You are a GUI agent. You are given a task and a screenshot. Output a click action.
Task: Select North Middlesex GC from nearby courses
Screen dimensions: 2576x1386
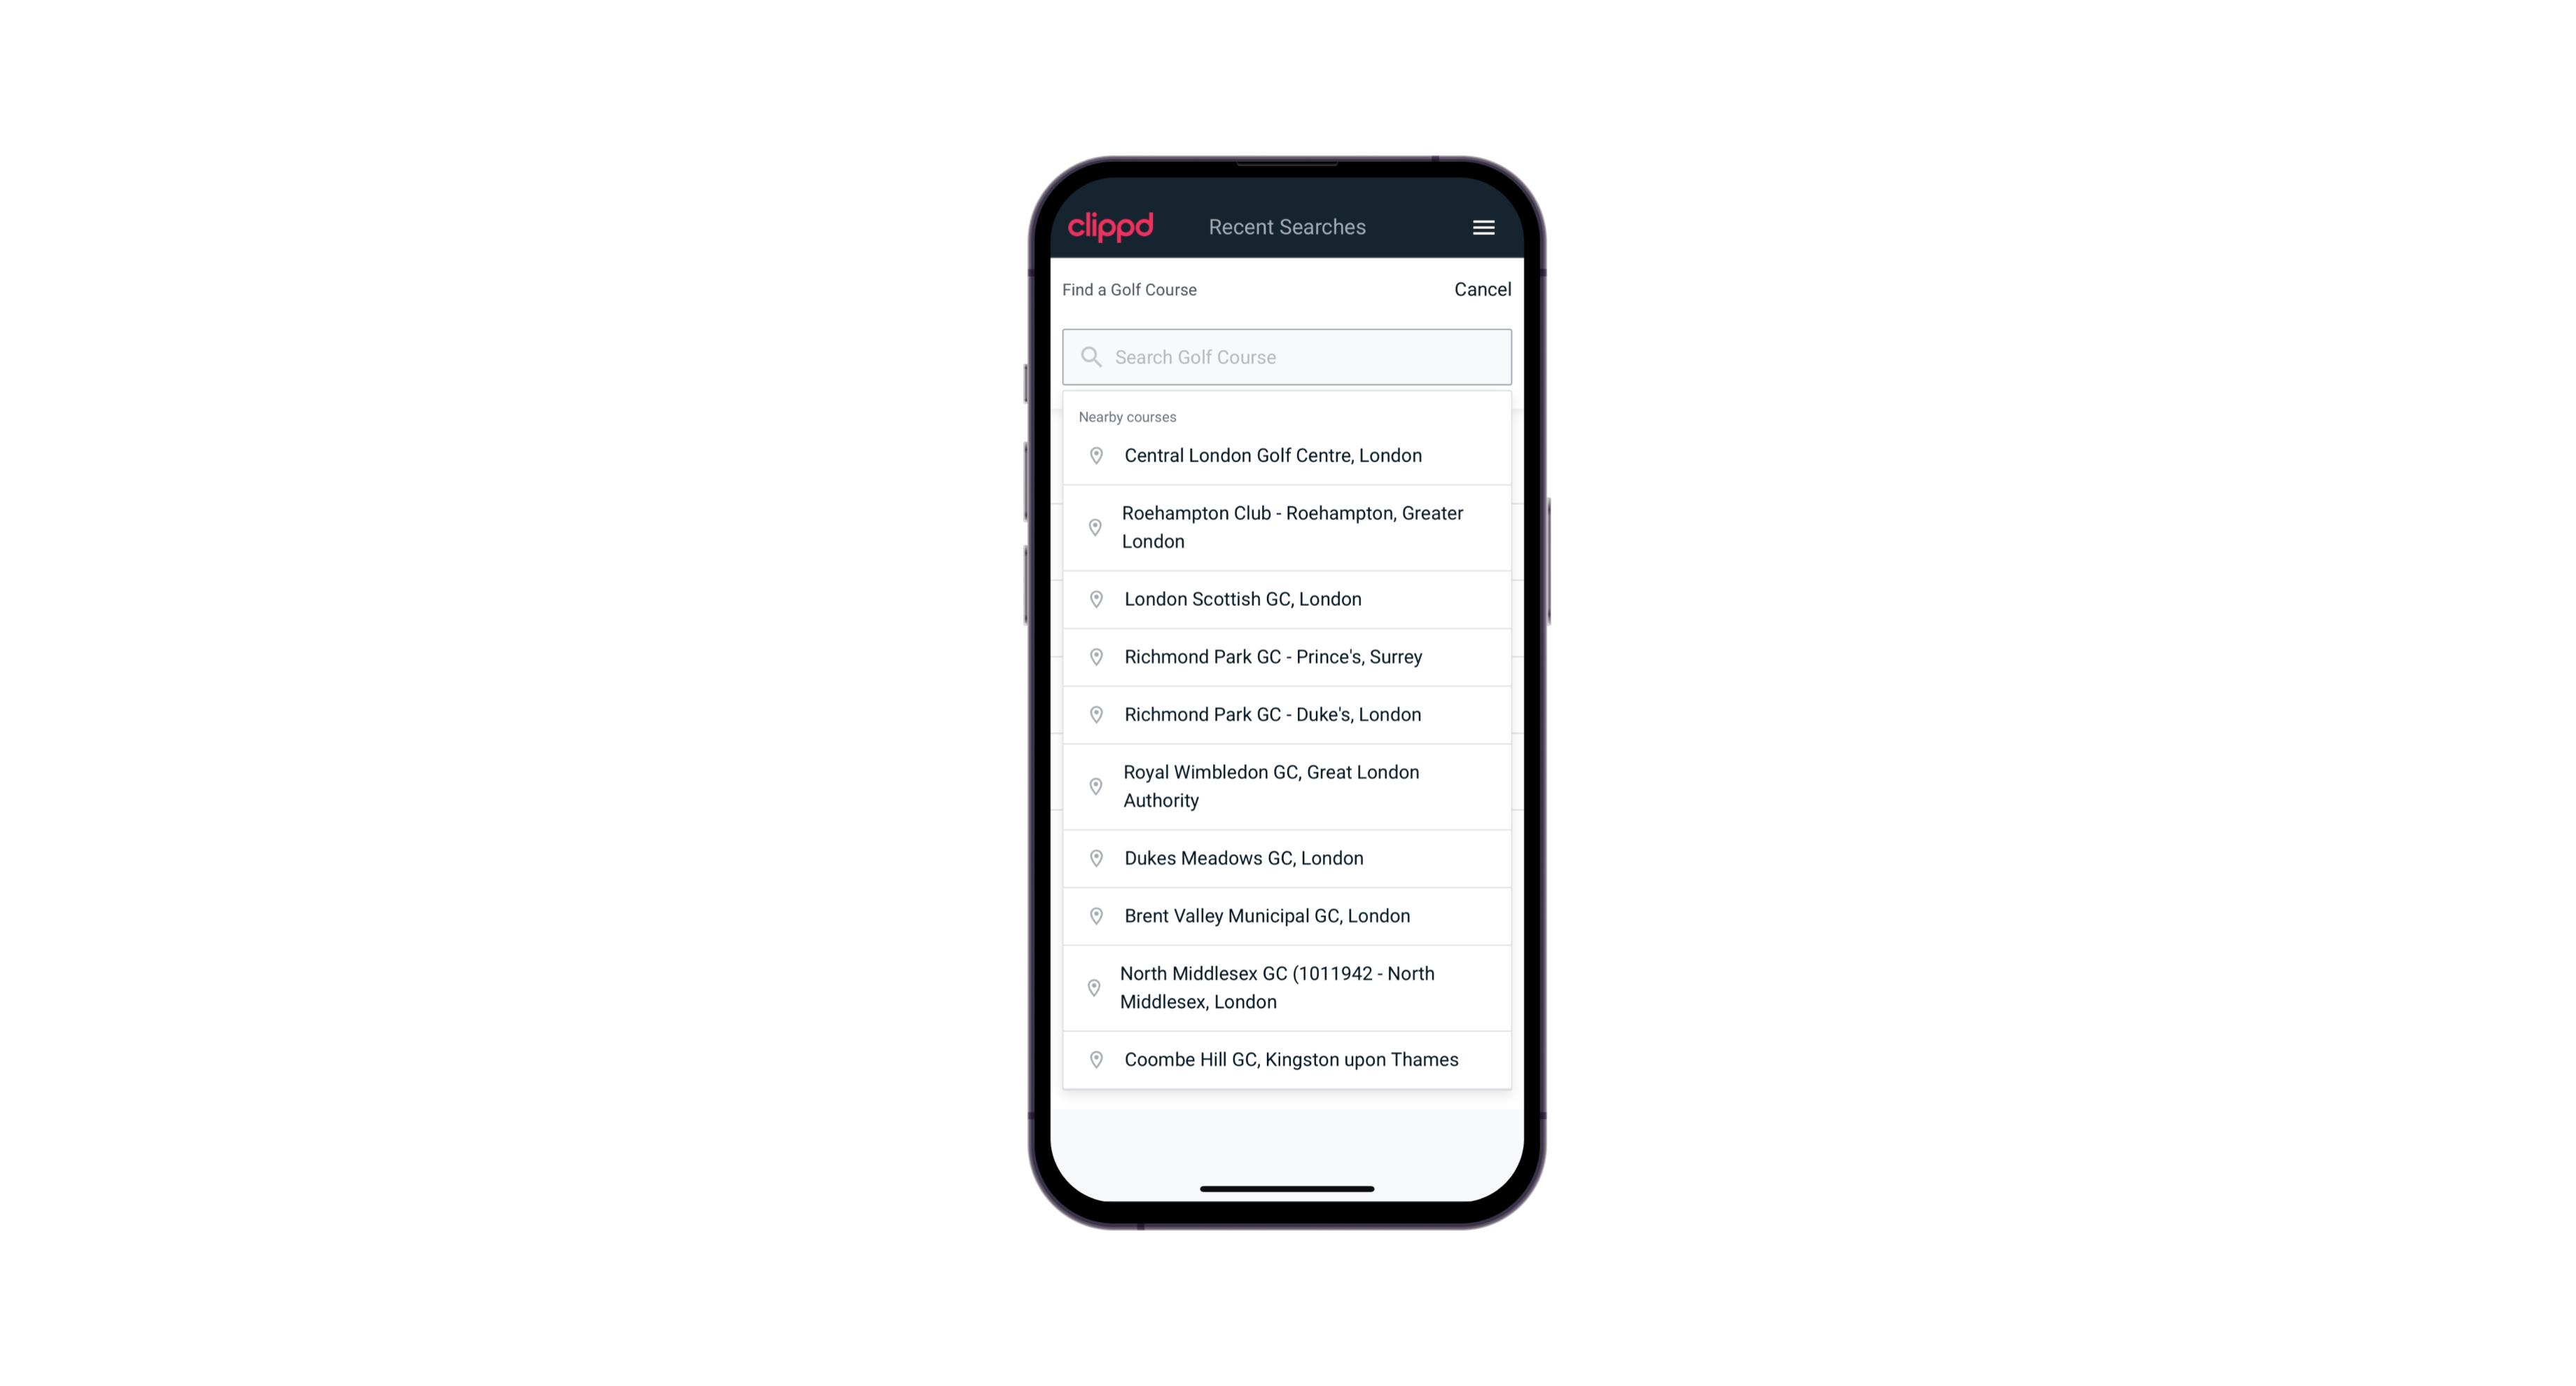(x=1288, y=988)
